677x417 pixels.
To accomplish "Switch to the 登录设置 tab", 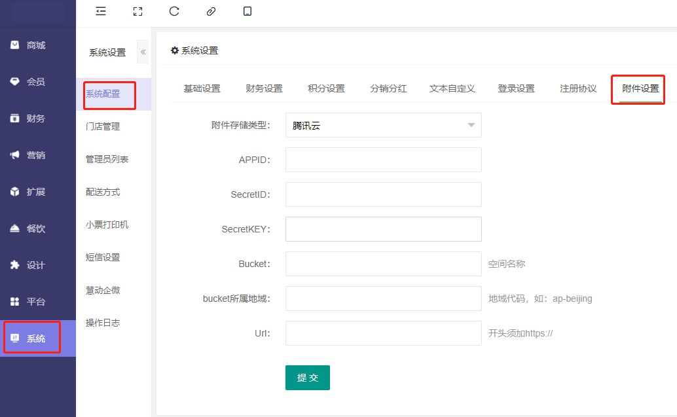I will pos(516,89).
